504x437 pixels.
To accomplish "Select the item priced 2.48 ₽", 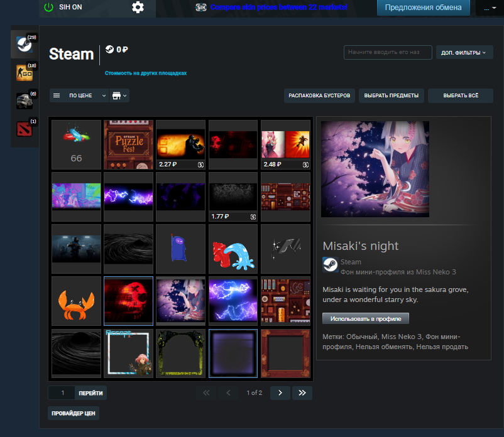I will pos(285,144).
